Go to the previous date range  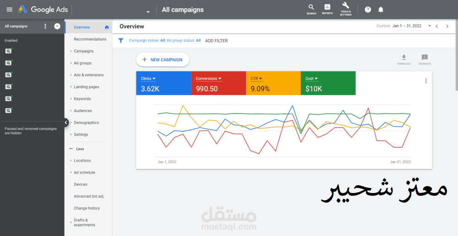coord(437,26)
